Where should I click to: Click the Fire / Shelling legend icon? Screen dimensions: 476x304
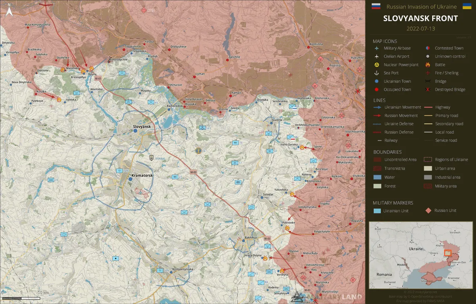pos(427,73)
